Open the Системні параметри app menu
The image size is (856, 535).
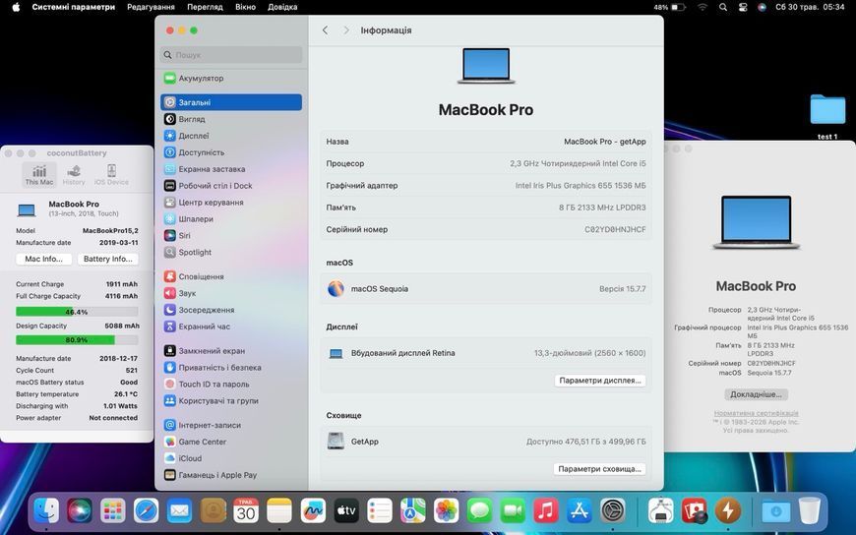click(73, 7)
